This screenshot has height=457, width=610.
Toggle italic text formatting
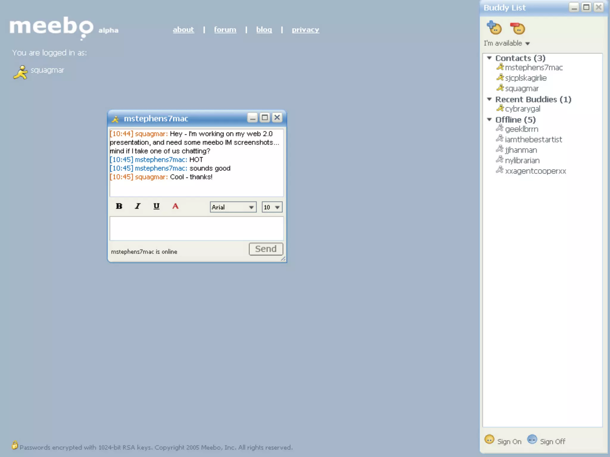click(x=137, y=206)
